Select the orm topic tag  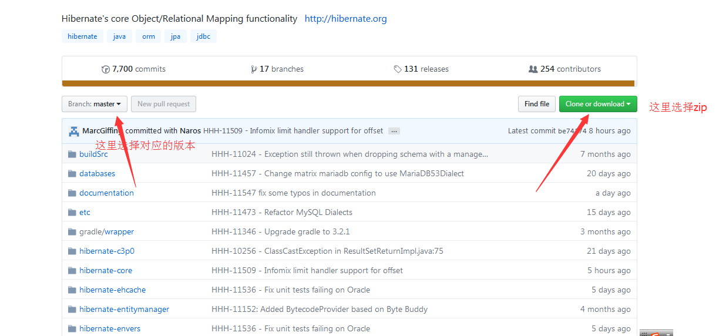pyautogui.click(x=149, y=36)
